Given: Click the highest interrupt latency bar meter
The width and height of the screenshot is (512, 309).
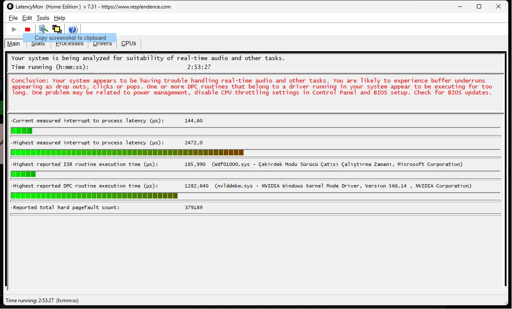Looking at the screenshot, I should [x=255, y=152].
